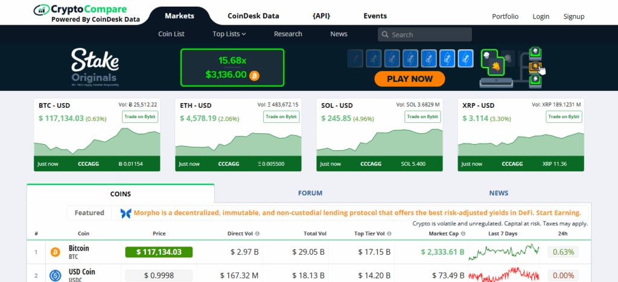
Task: Switch to the NEWS tab
Action: [499, 193]
